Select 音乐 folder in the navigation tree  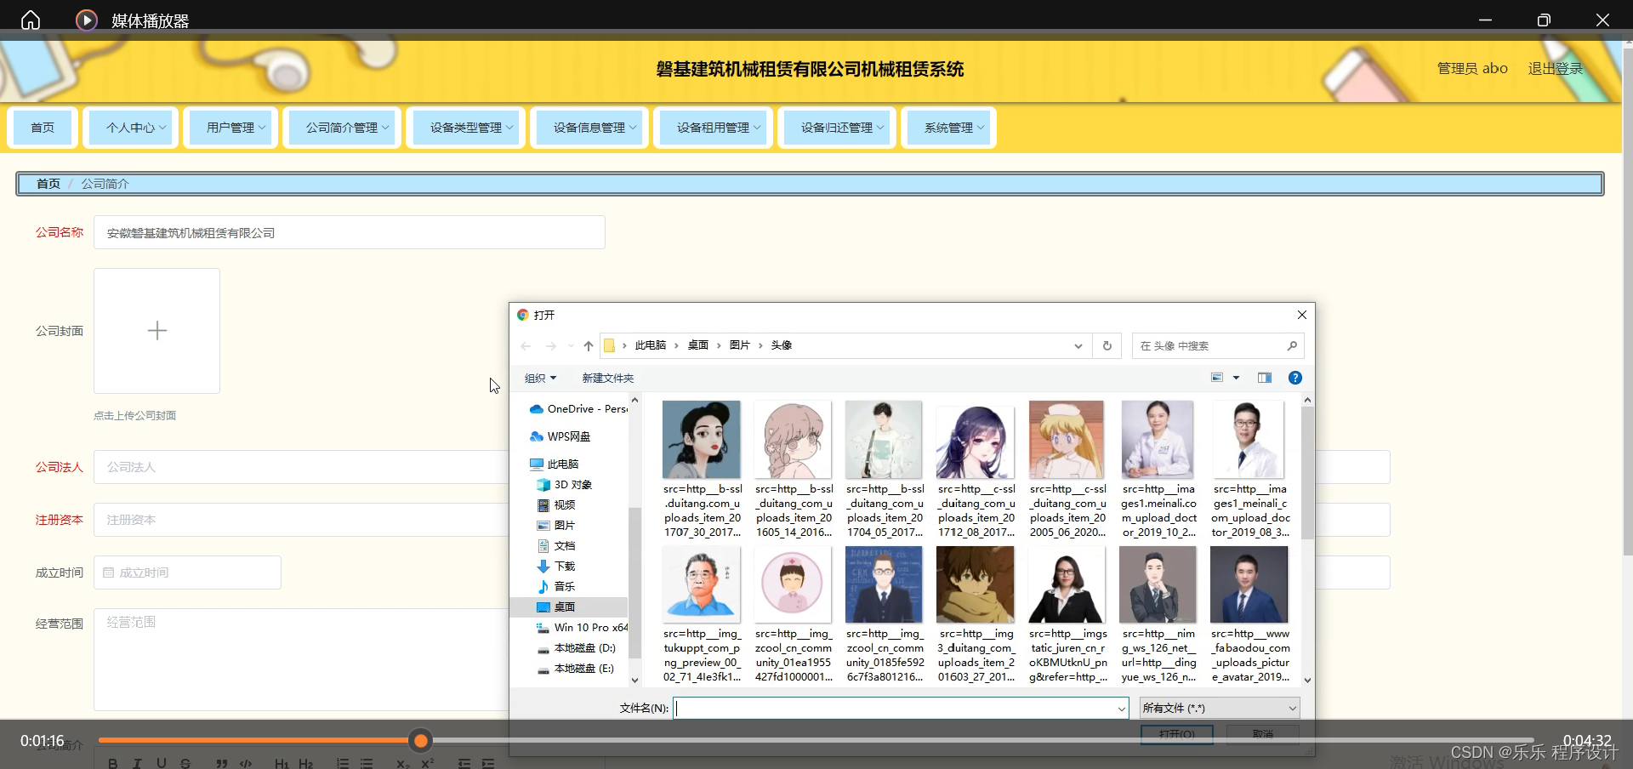tap(556, 587)
